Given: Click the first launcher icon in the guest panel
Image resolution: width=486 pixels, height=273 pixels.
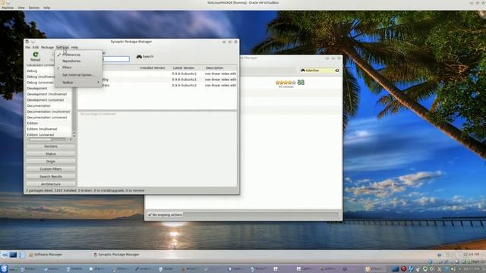Looking at the screenshot, I should (x=5, y=255).
